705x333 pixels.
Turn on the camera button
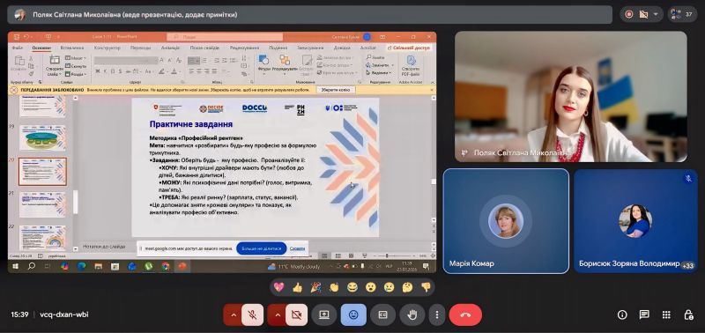point(296,315)
